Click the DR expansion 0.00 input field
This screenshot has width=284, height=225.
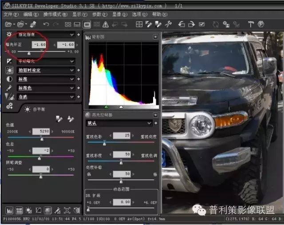pyautogui.click(x=122, y=202)
